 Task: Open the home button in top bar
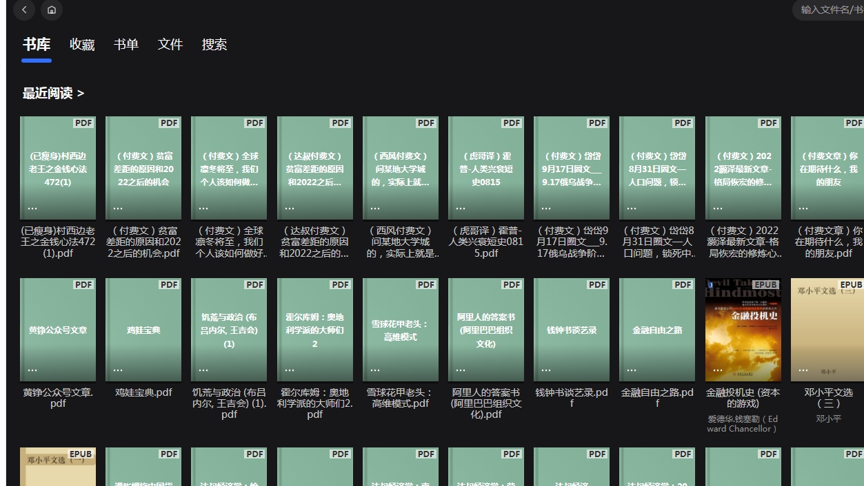pyautogui.click(x=52, y=10)
